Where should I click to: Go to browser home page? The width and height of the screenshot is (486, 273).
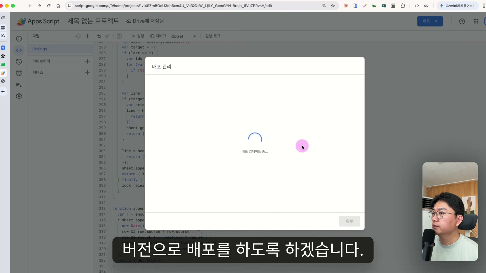coord(58,6)
